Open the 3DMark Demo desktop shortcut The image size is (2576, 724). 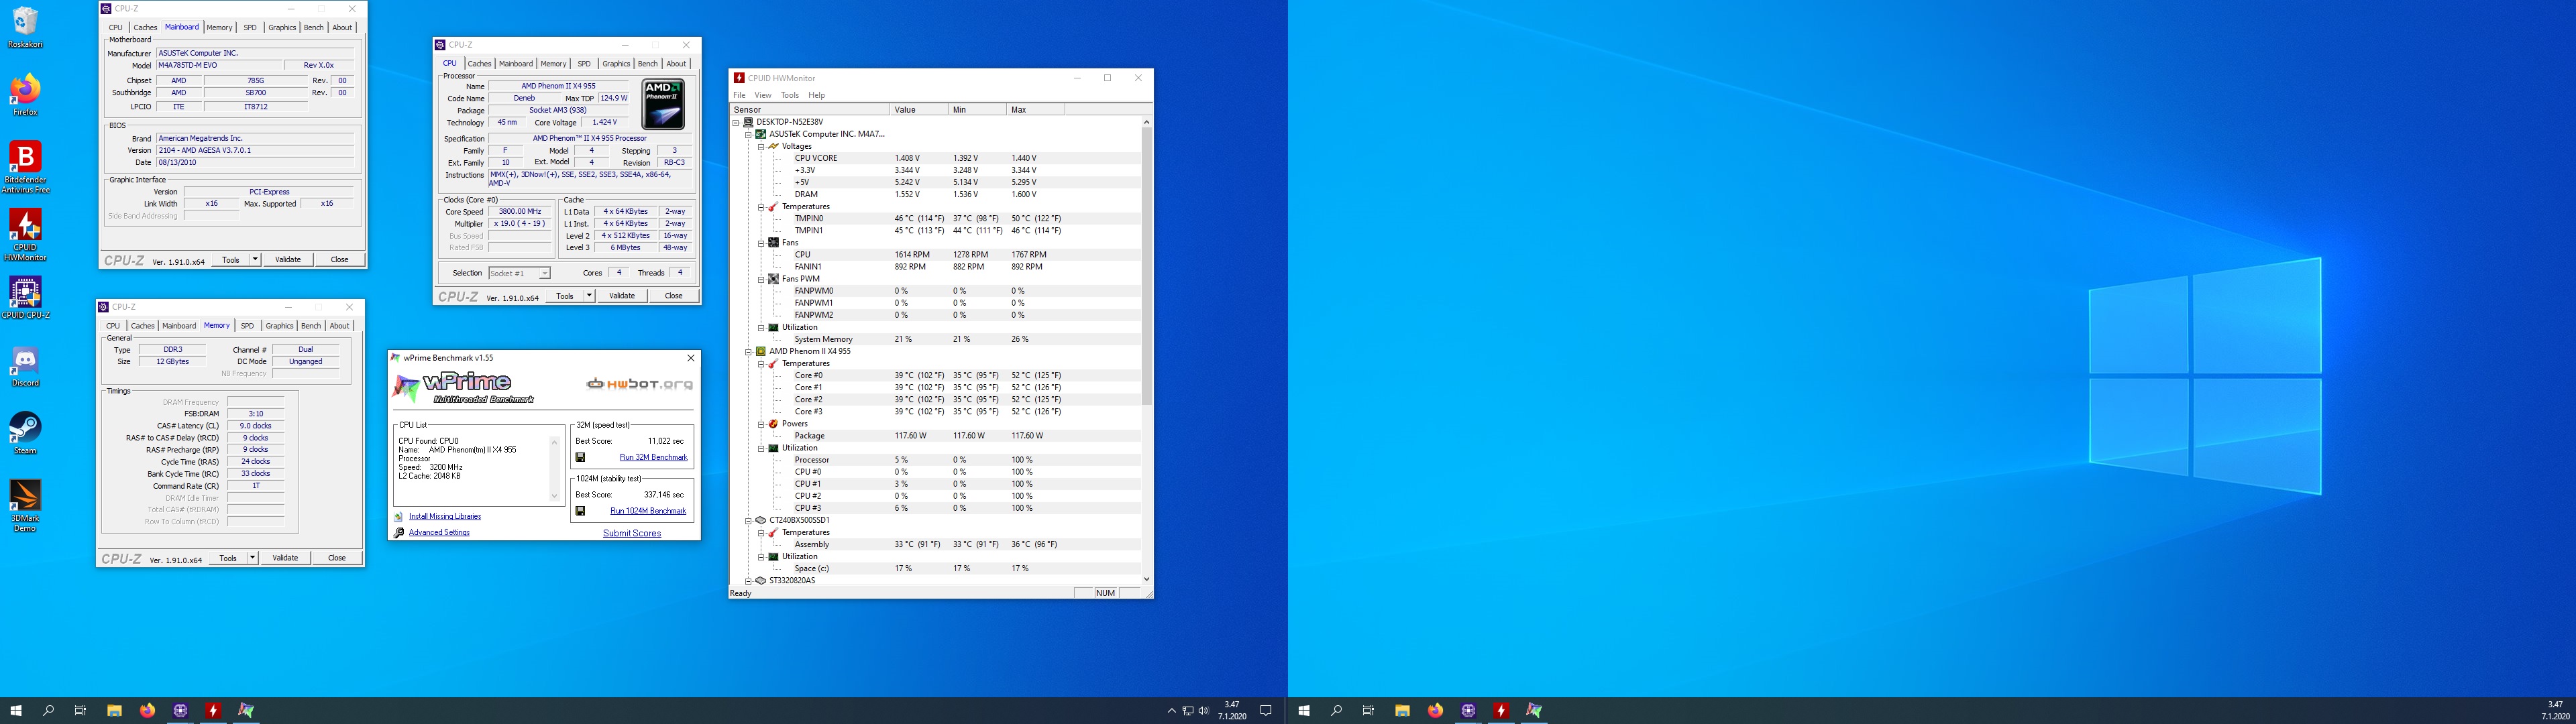(x=25, y=506)
